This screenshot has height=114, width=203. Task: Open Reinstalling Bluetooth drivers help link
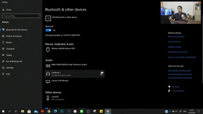(x=180, y=74)
